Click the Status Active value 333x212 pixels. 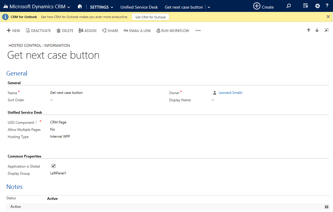tap(52, 199)
